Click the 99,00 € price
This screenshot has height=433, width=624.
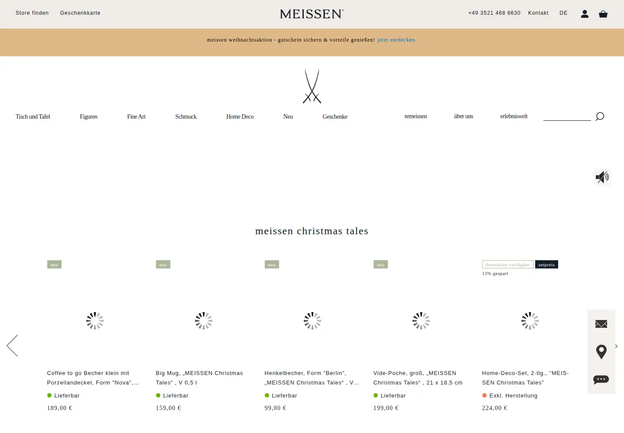click(276, 408)
